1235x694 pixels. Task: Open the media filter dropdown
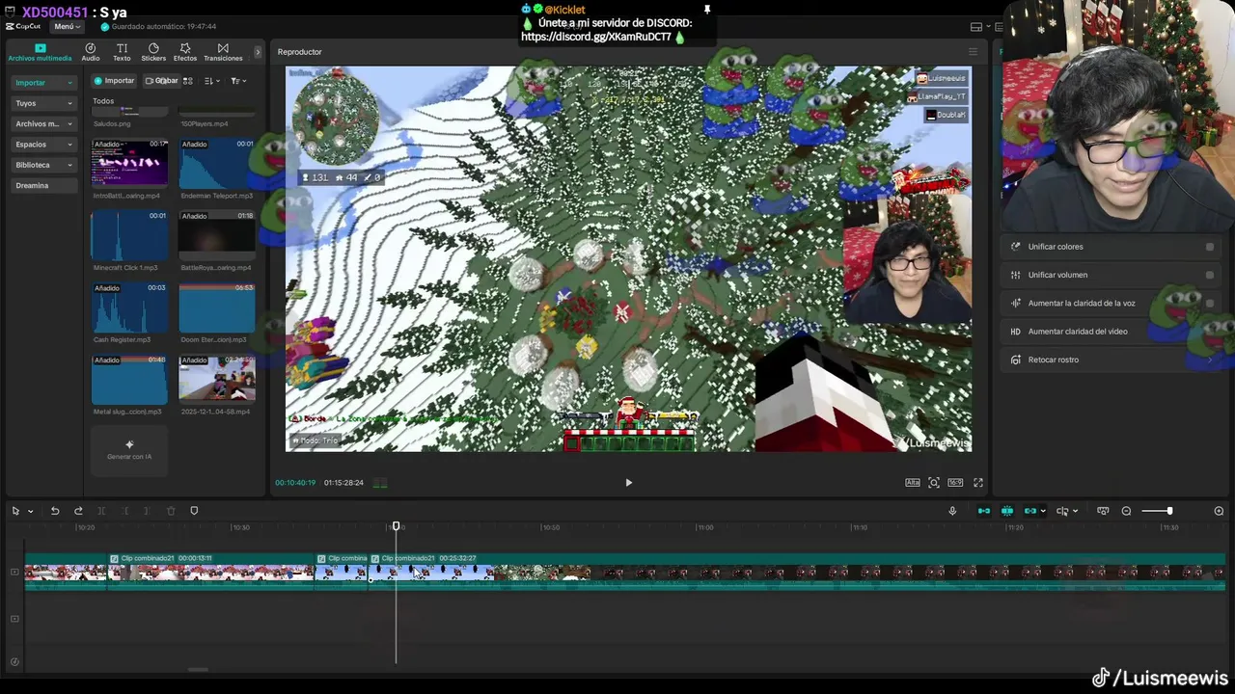click(x=238, y=81)
